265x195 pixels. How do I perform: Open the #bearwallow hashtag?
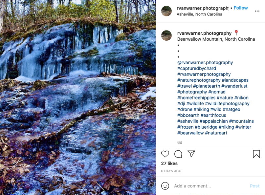coord(190,133)
